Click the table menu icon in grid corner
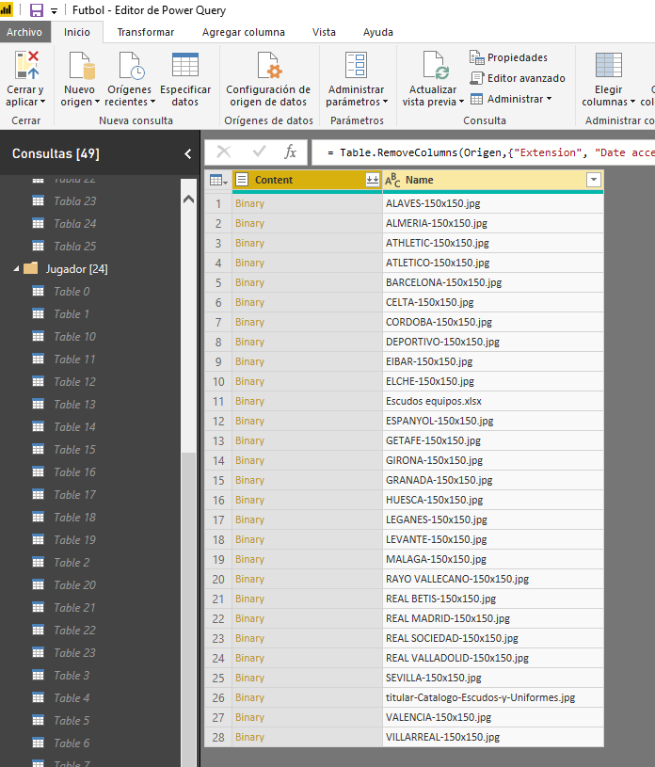The height and width of the screenshot is (767, 655). (218, 180)
